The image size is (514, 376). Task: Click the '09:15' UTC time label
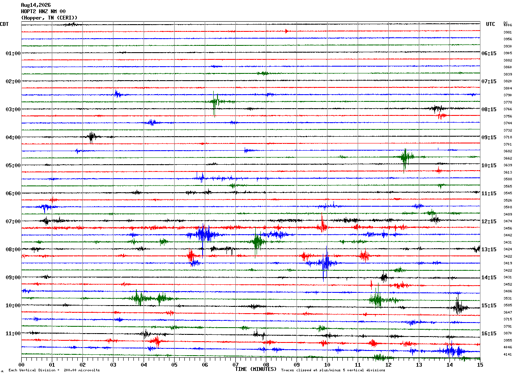489,137
